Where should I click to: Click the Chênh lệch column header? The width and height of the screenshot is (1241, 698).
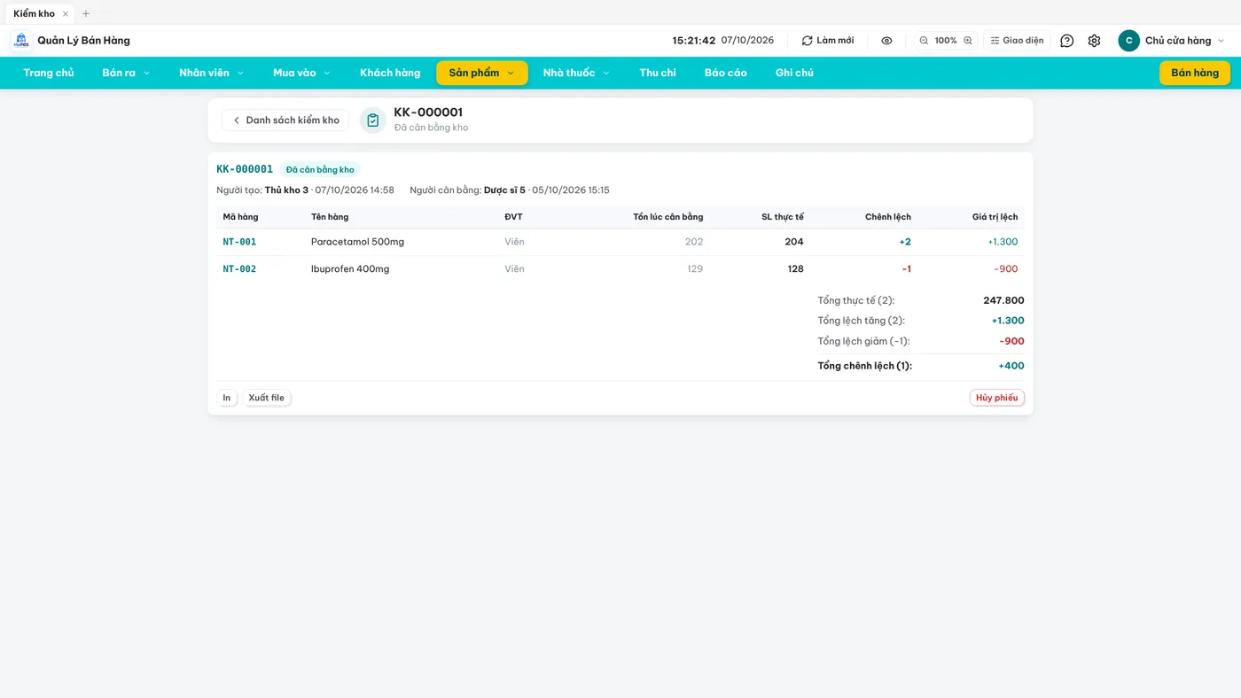pyautogui.click(x=888, y=217)
